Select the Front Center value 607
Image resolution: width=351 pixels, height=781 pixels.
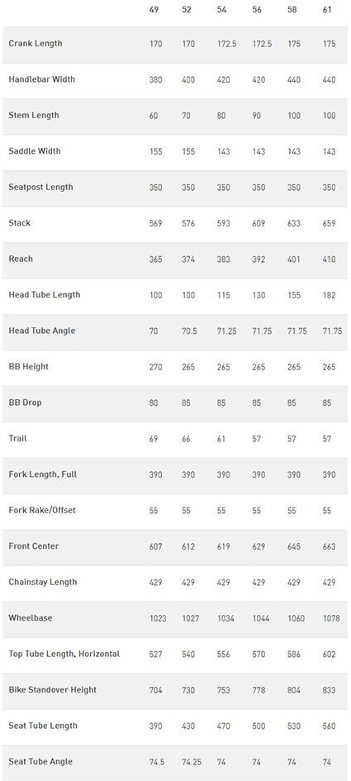(x=156, y=546)
